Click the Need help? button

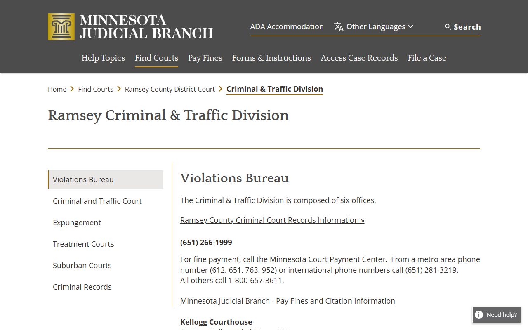(497, 315)
